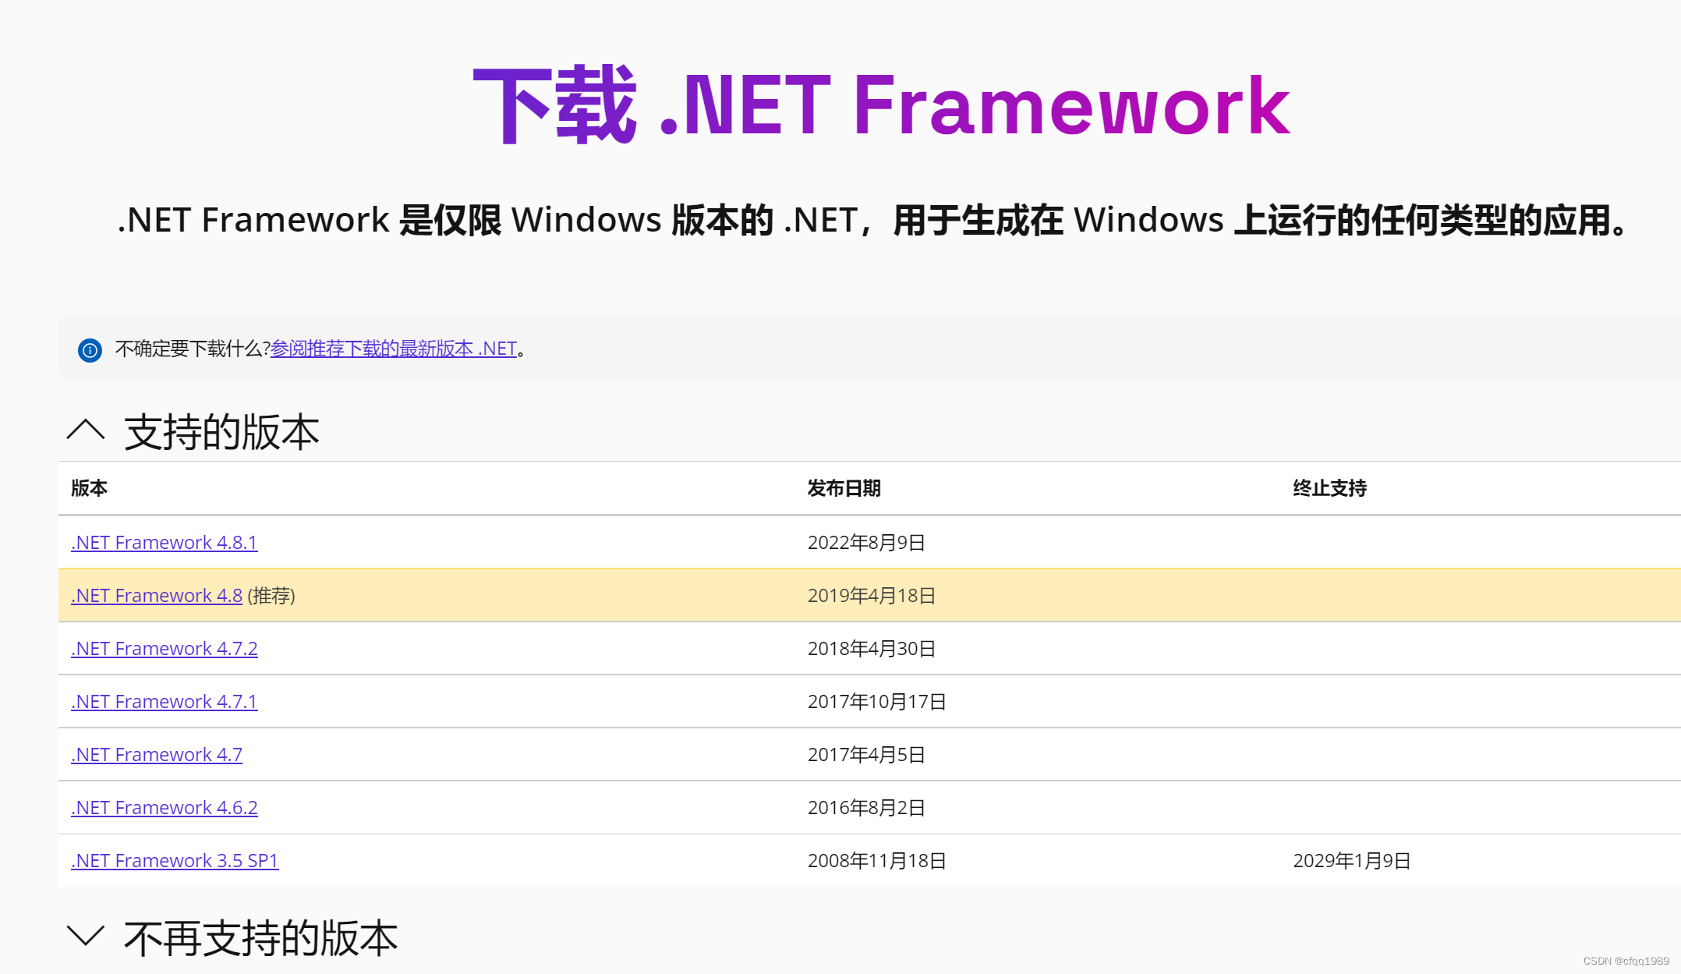Open .NET Framework 4.7.2 download link
This screenshot has width=1681, height=974.
pos(163,648)
